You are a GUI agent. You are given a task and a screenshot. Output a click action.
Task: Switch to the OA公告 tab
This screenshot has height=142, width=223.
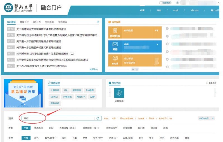coord(37,22)
